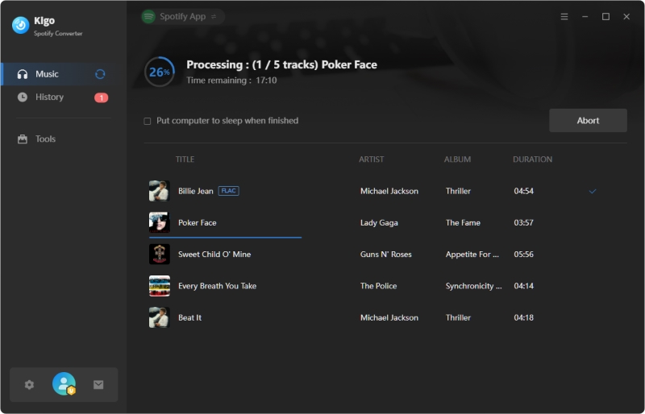
Task: Select the Billie Jean track title
Action: pyautogui.click(x=195, y=191)
